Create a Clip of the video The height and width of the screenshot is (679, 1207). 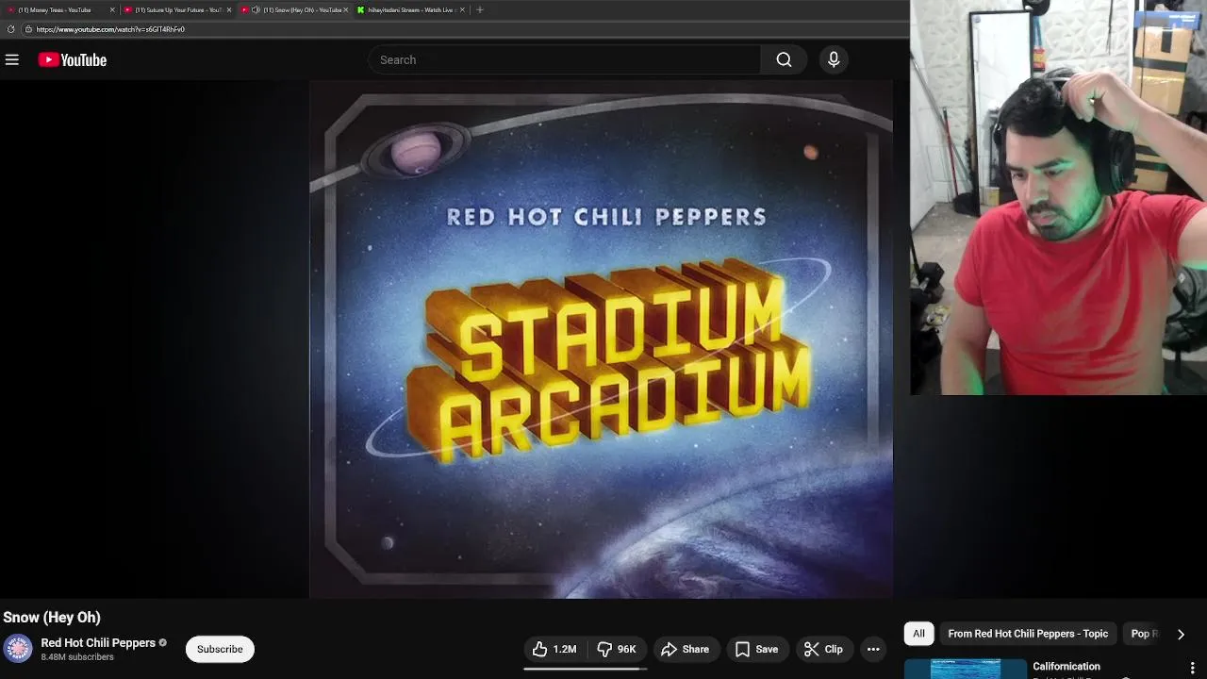823,649
